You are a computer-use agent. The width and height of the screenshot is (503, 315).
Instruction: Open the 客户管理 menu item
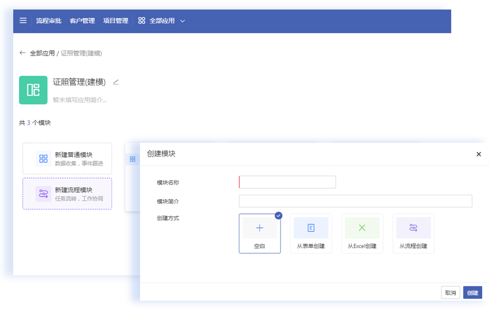[82, 21]
